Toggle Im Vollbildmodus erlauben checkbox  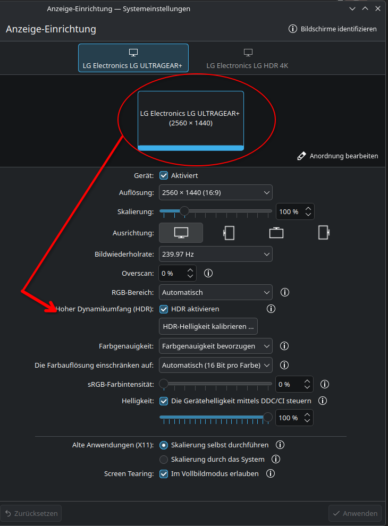pos(164,474)
